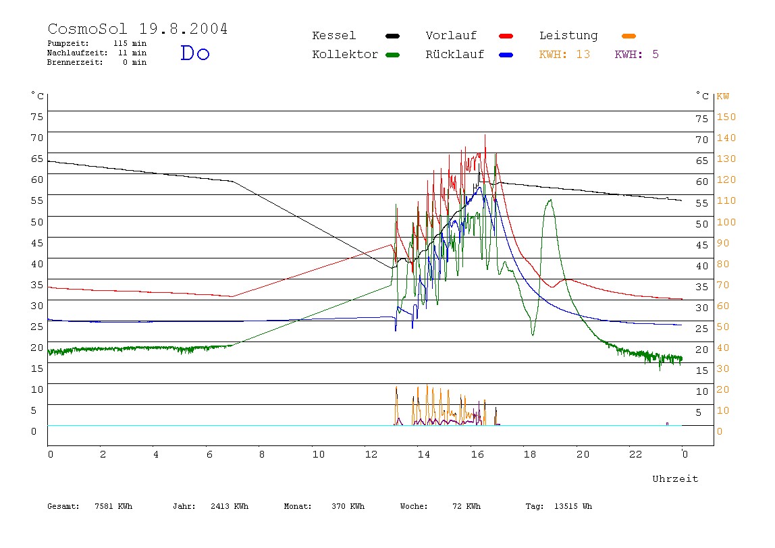Click 40 on the right temperature axis
This screenshot has width=775, height=548.
pos(702,266)
